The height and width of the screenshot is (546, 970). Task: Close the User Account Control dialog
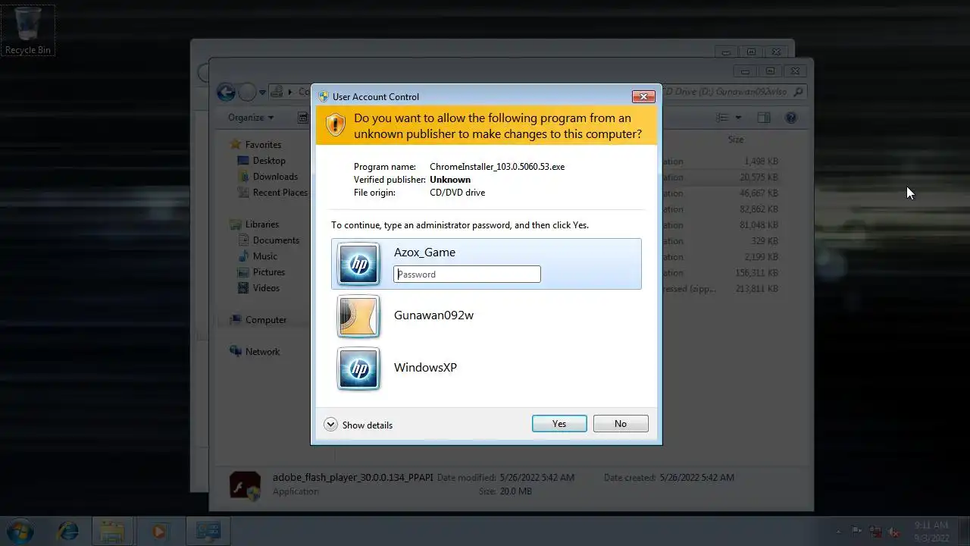click(x=643, y=96)
